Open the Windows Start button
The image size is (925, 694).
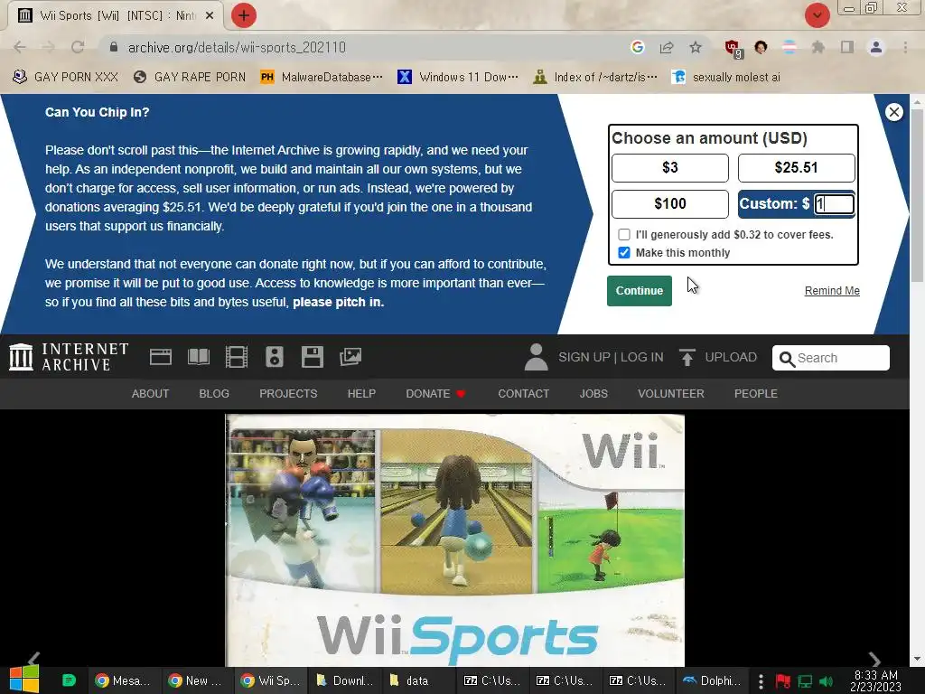tap(24, 680)
